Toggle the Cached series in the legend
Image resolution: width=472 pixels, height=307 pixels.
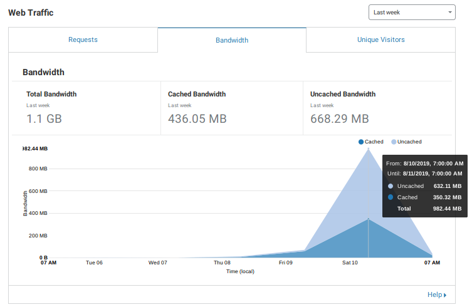pyautogui.click(x=371, y=142)
